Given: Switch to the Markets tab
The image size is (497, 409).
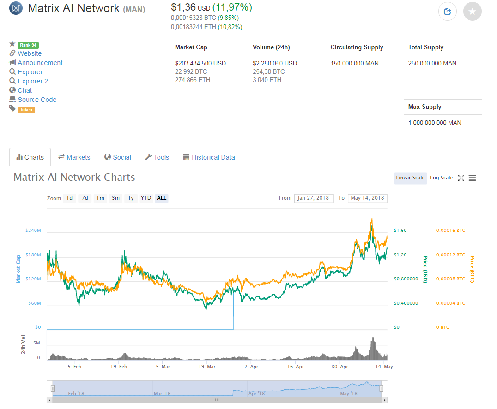Looking at the screenshot, I should [x=74, y=157].
